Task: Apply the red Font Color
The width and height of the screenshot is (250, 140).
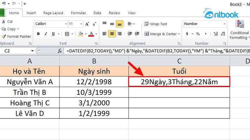Action: (x=91, y=34)
